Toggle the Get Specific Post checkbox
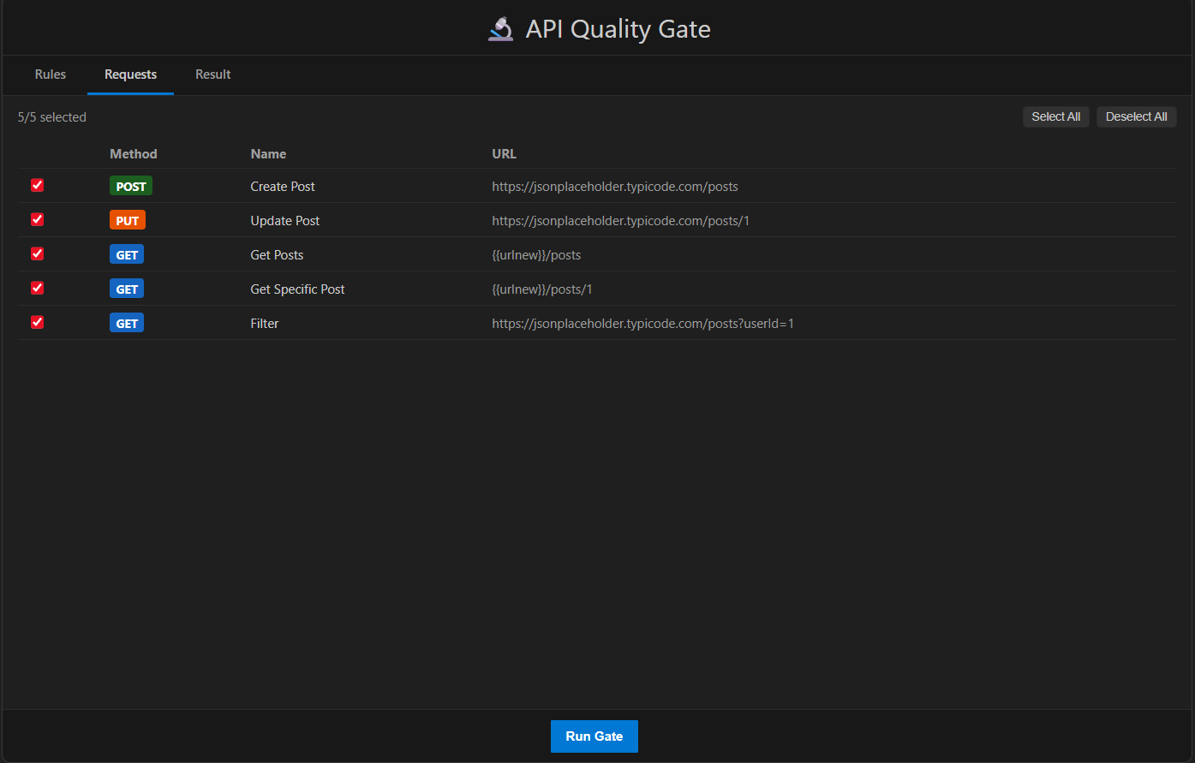Screen dimensions: 1195x763 click(37, 288)
